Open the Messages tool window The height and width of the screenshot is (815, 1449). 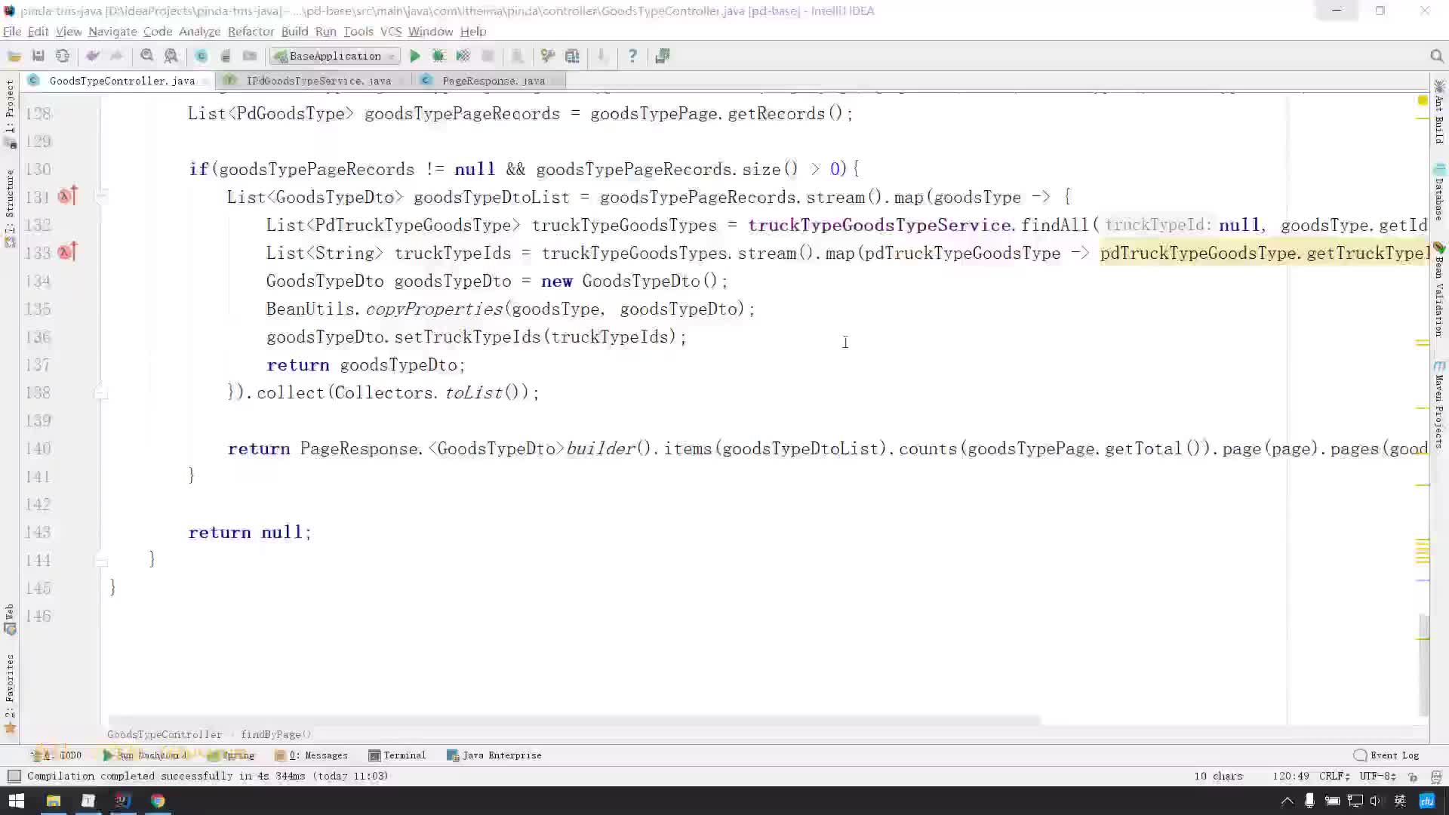point(312,755)
